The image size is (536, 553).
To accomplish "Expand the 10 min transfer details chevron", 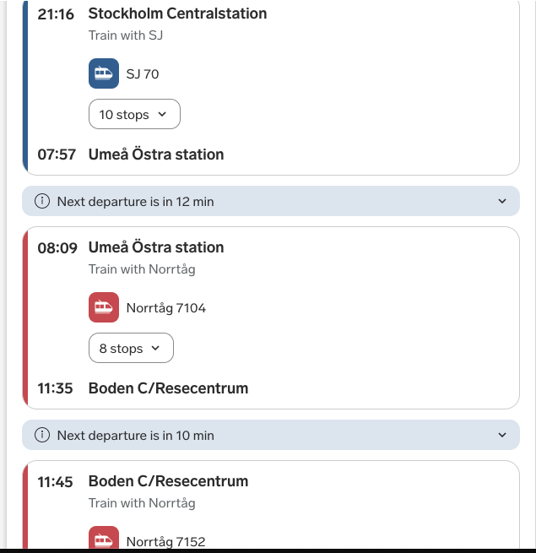I will pyautogui.click(x=502, y=435).
